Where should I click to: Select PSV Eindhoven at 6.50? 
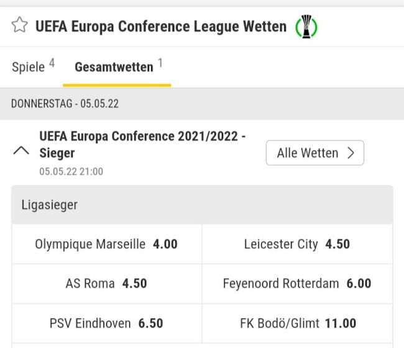click(106, 324)
